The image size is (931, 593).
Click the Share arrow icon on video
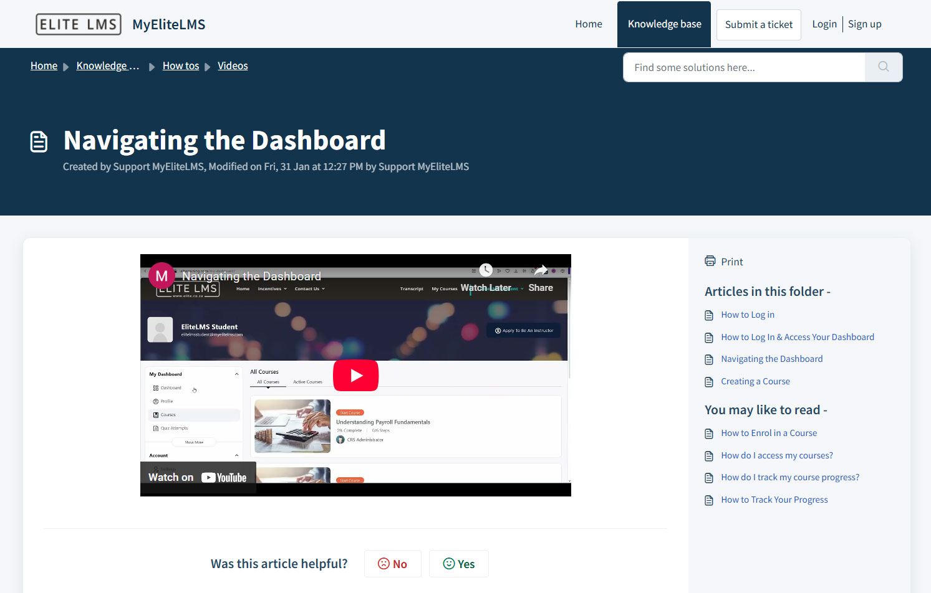541,270
